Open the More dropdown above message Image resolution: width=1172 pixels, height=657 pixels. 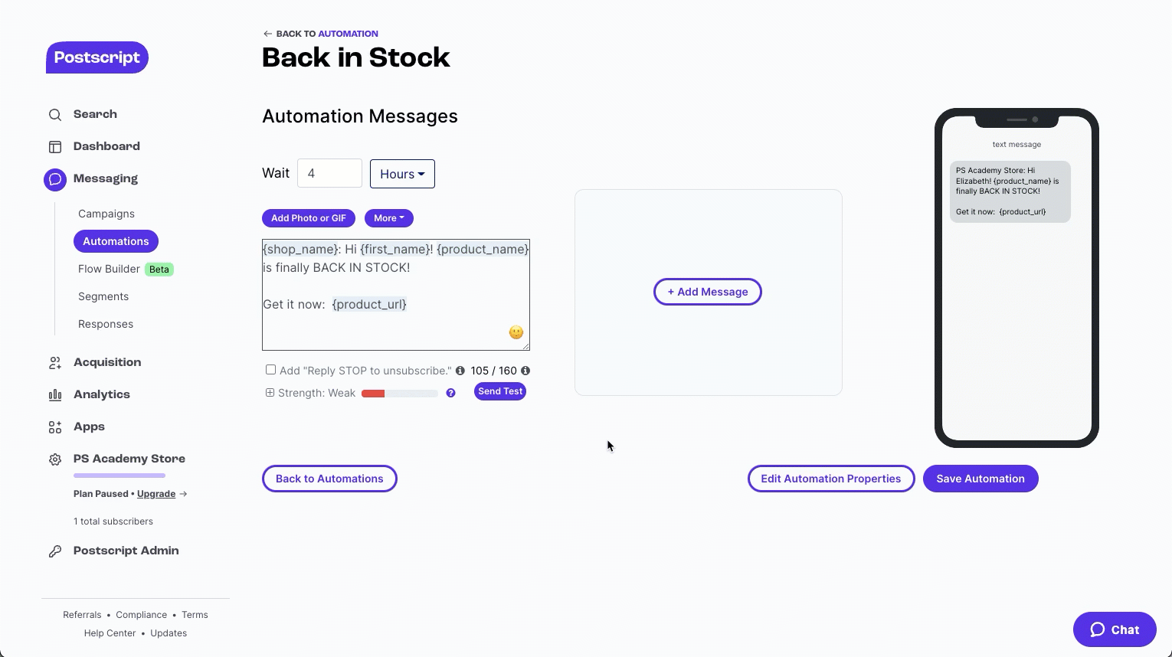pyautogui.click(x=389, y=218)
